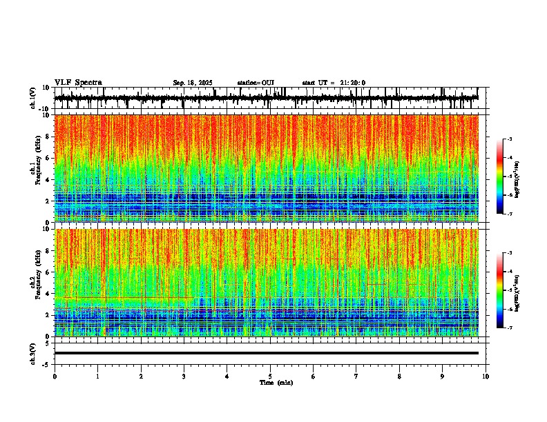Select the "start UT = 21:20:0" text
The height and width of the screenshot is (422, 547).
pos(334,83)
